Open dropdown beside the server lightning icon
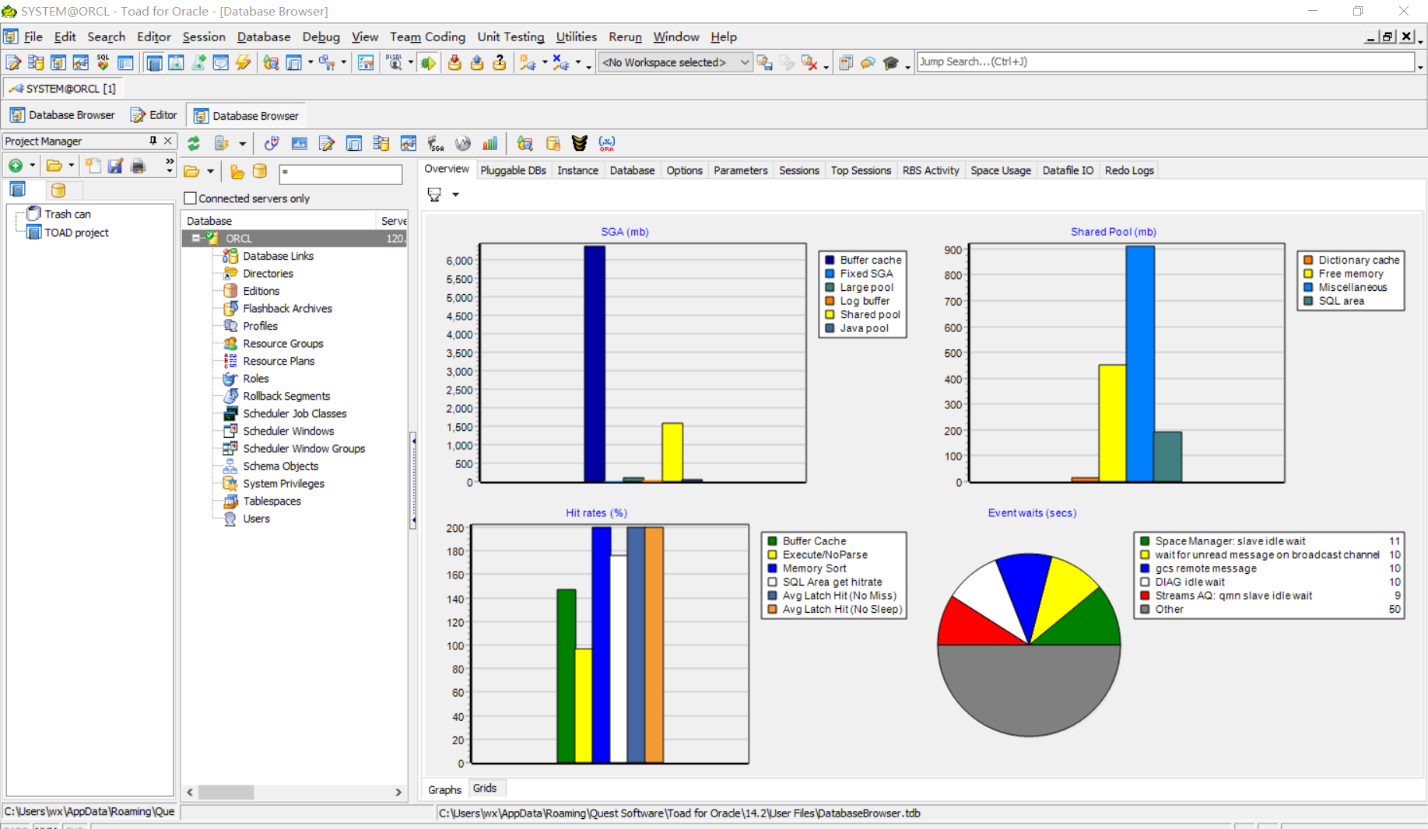Image resolution: width=1428 pixels, height=829 pixels. [x=242, y=144]
